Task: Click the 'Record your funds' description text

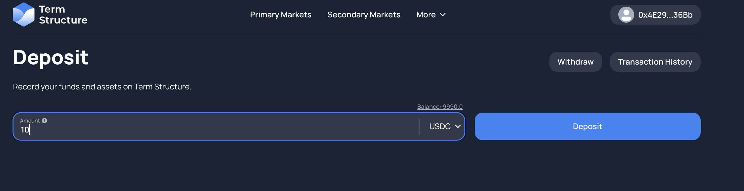Action: point(102,87)
